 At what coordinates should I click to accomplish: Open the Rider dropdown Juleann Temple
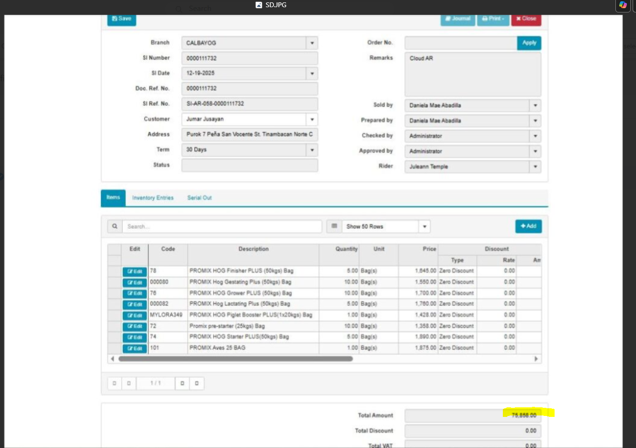click(535, 167)
